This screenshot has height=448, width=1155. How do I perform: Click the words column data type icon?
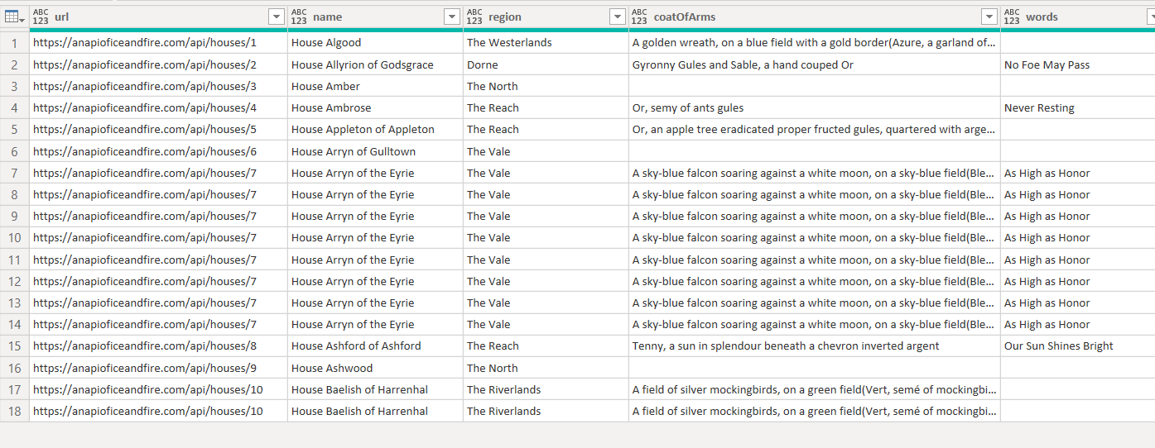coord(1013,17)
